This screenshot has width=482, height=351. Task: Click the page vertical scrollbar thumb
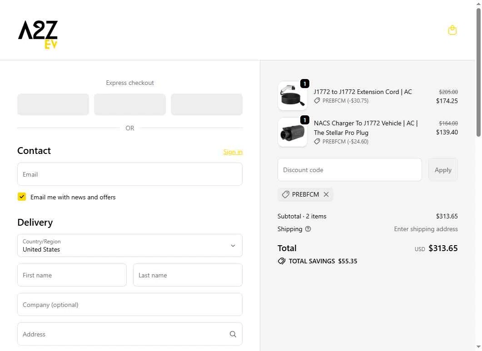(479, 72)
